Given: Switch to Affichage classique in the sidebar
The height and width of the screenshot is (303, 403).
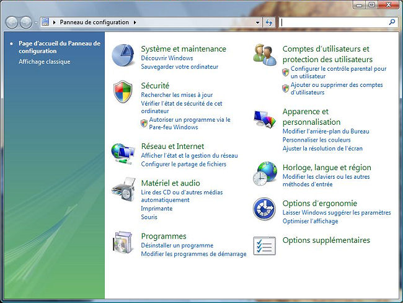Looking at the screenshot, I should click(x=44, y=61).
